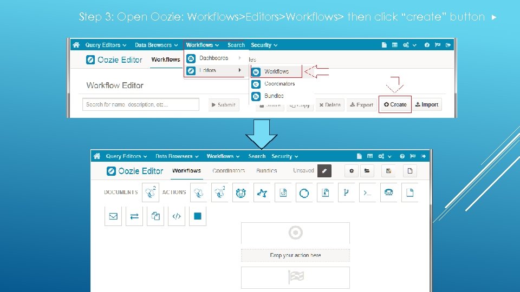Open job browser list icon in upper navbar
520x292 pixels.
coord(395,45)
